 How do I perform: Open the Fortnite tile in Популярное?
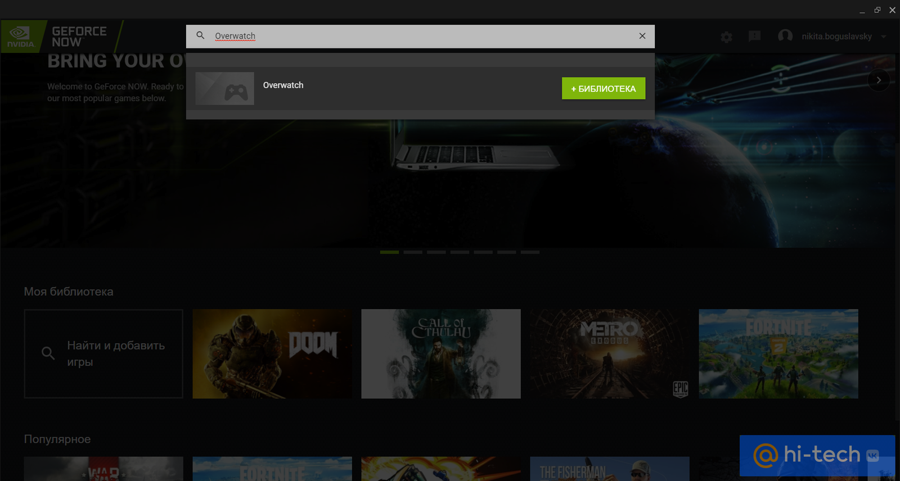click(x=272, y=469)
